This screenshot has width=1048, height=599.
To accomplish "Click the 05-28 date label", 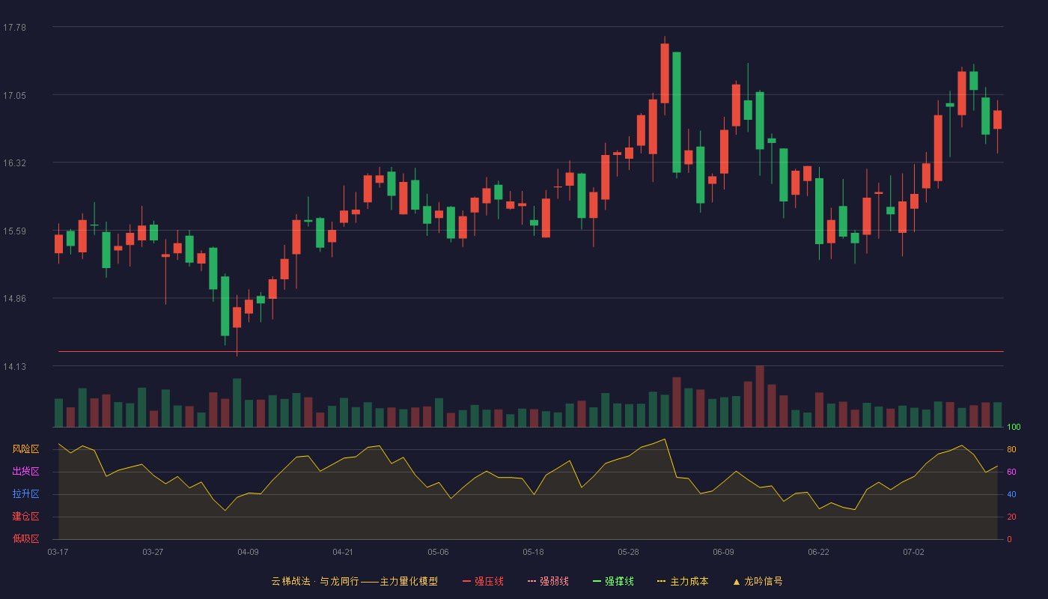I will 628,552.
